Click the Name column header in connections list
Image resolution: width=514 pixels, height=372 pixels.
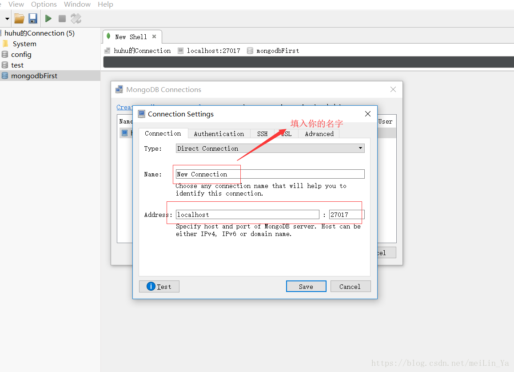pyautogui.click(x=126, y=121)
